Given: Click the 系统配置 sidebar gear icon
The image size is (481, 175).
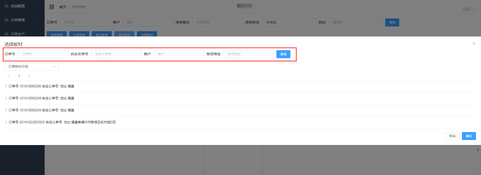Looking at the screenshot, I should coord(7,6).
